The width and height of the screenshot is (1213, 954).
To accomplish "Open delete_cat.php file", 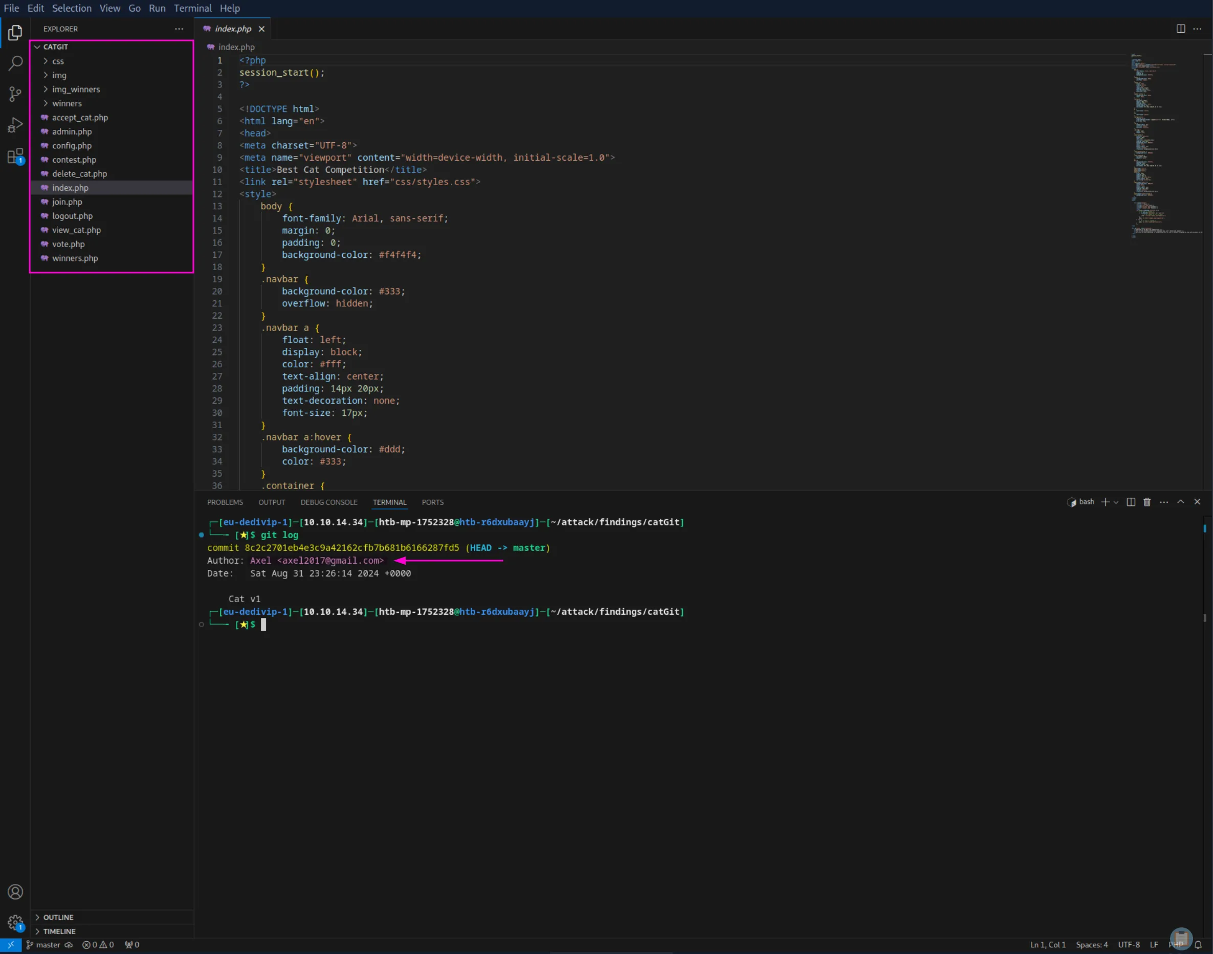I will [x=112, y=174].
